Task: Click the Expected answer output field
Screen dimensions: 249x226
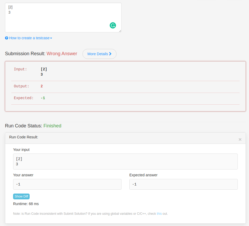Action: (x=184, y=184)
